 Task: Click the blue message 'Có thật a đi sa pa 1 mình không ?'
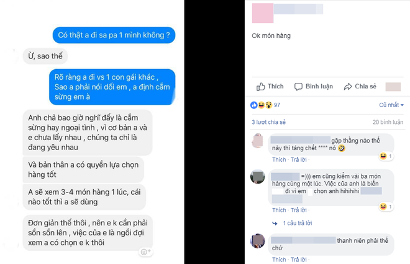[114, 35]
